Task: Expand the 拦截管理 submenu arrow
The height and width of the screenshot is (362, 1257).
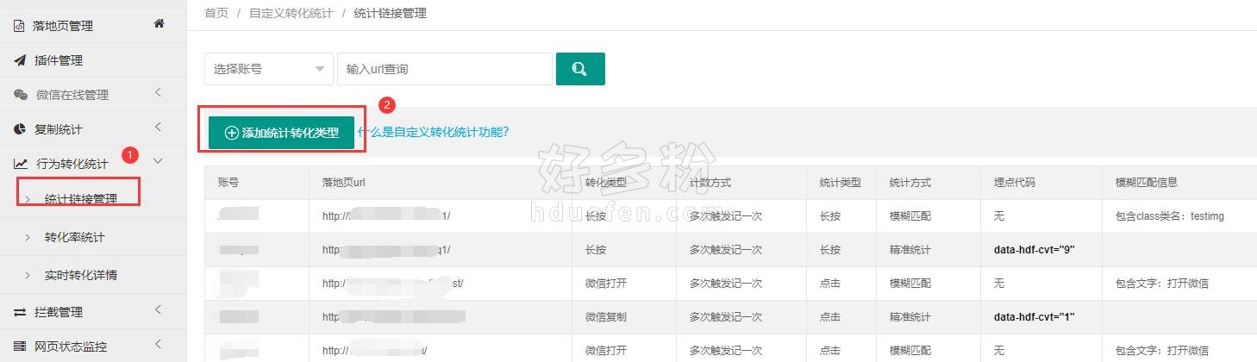Action: tap(158, 310)
